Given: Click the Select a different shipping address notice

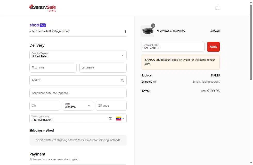Looking at the screenshot, I should pyautogui.click(x=78, y=140).
